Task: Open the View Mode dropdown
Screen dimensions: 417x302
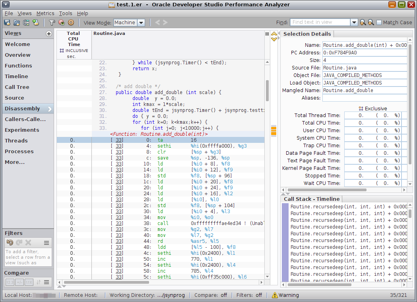Action: pos(141,23)
